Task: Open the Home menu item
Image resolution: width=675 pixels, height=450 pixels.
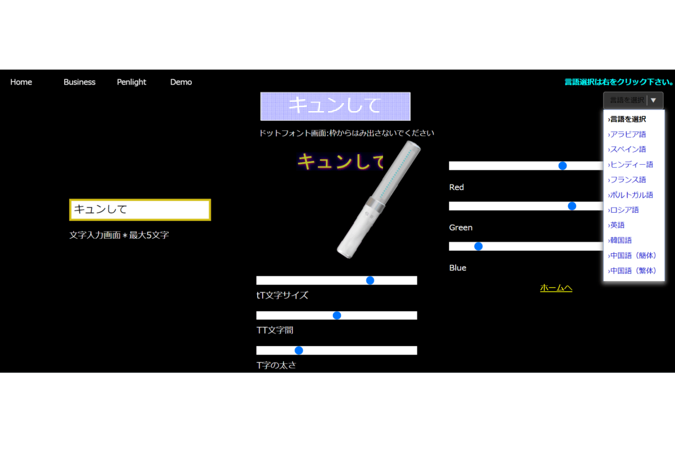Action: pos(21,82)
